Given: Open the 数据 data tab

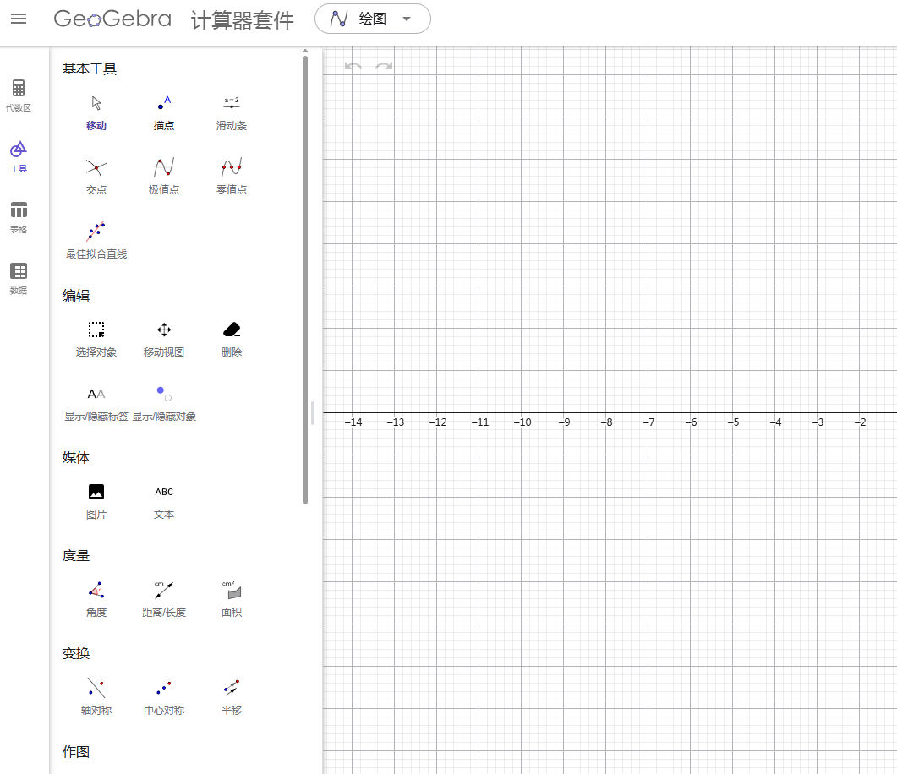Looking at the screenshot, I should tap(19, 278).
